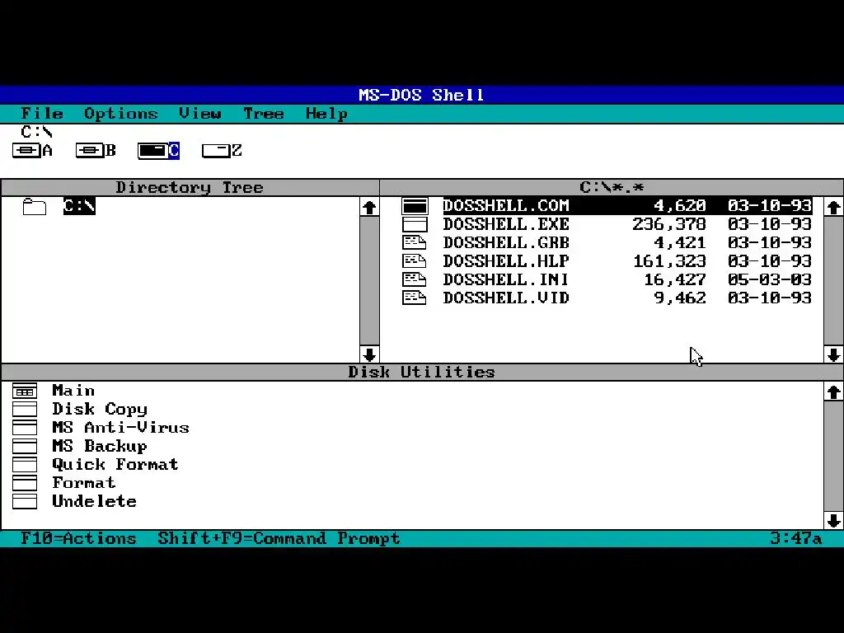Click the 236,378 file size value
This screenshot has width=844, height=633.
click(669, 224)
